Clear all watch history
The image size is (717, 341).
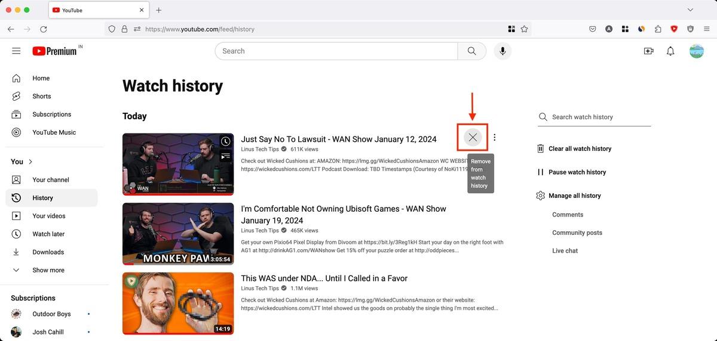pos(574,149)
